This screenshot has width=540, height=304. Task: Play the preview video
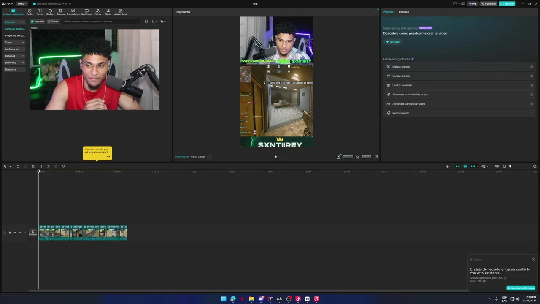276,157
